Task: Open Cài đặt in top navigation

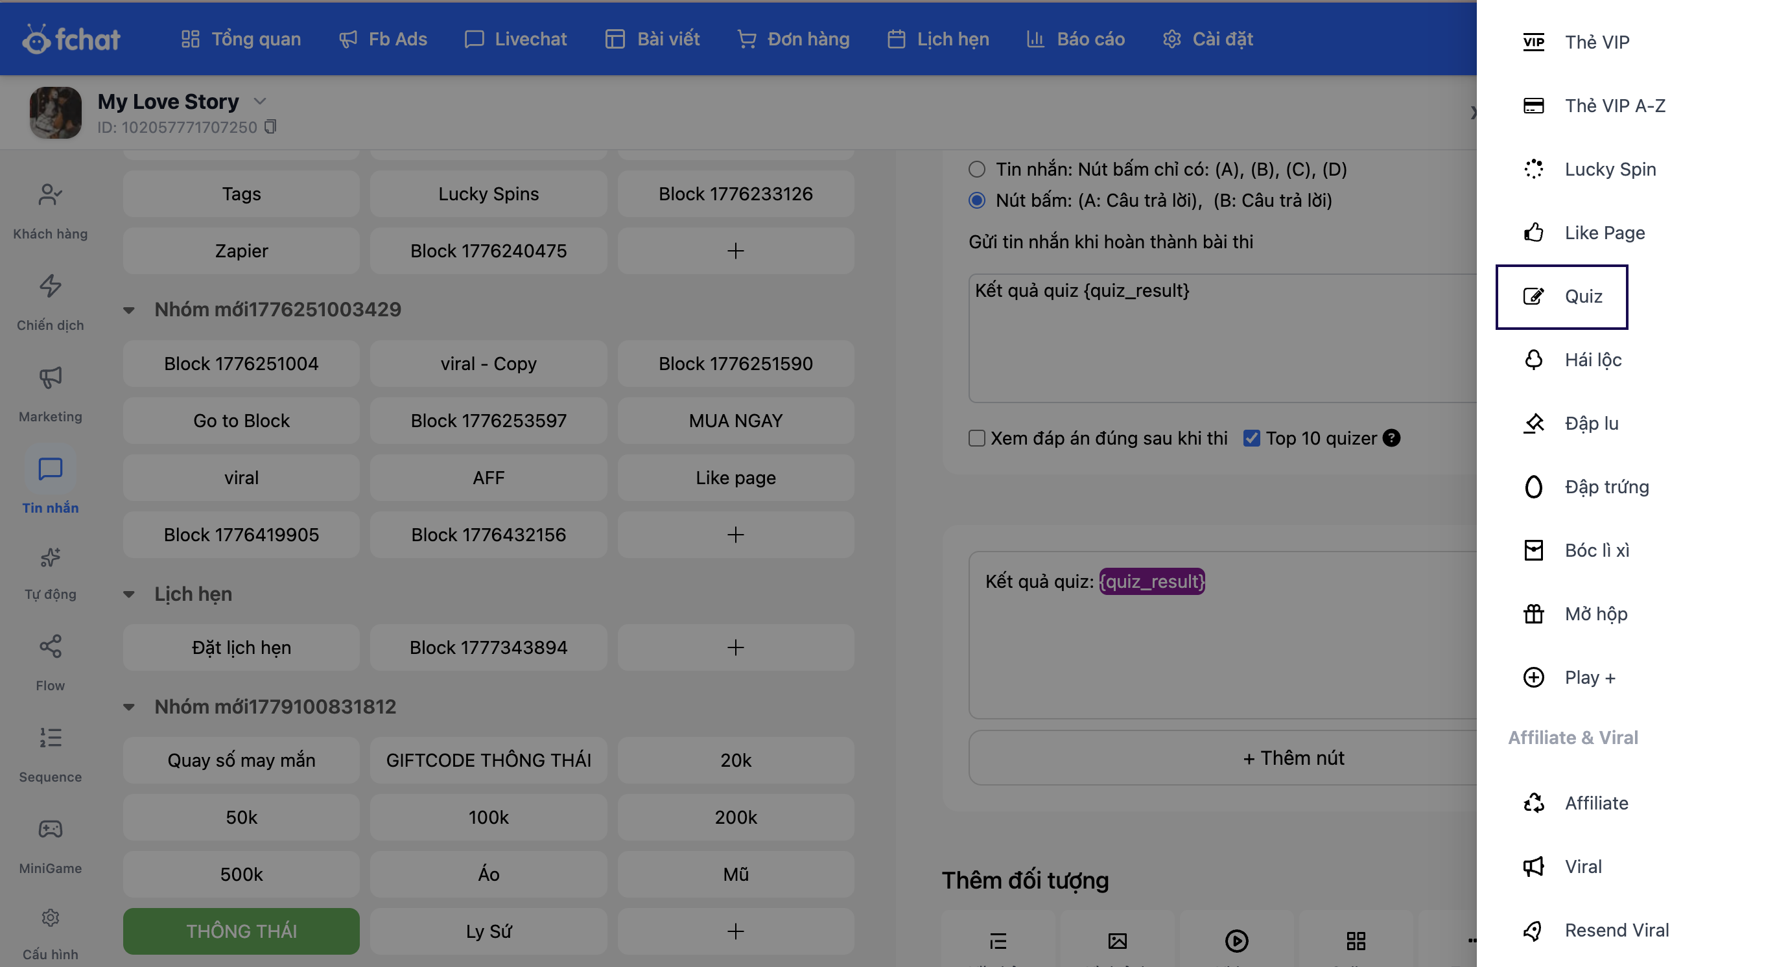Action: tap(1208, 39)
